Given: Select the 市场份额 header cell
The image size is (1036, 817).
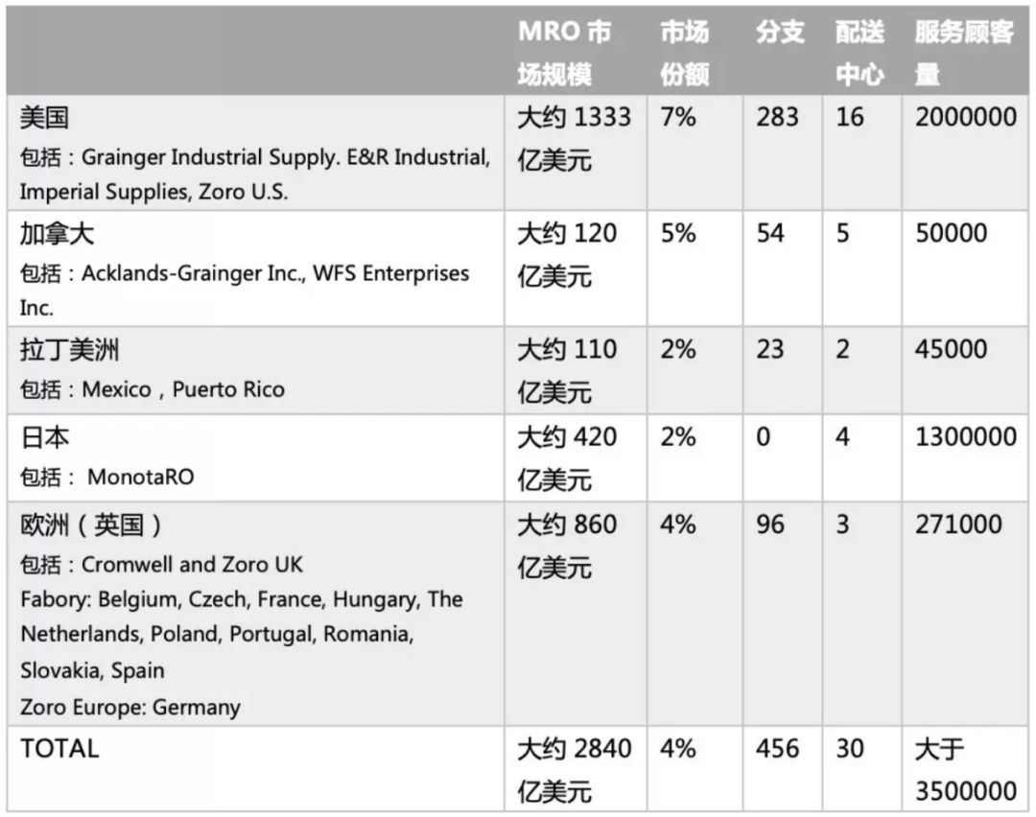Looking at the screenshot, I should click(x=685, y=53).
